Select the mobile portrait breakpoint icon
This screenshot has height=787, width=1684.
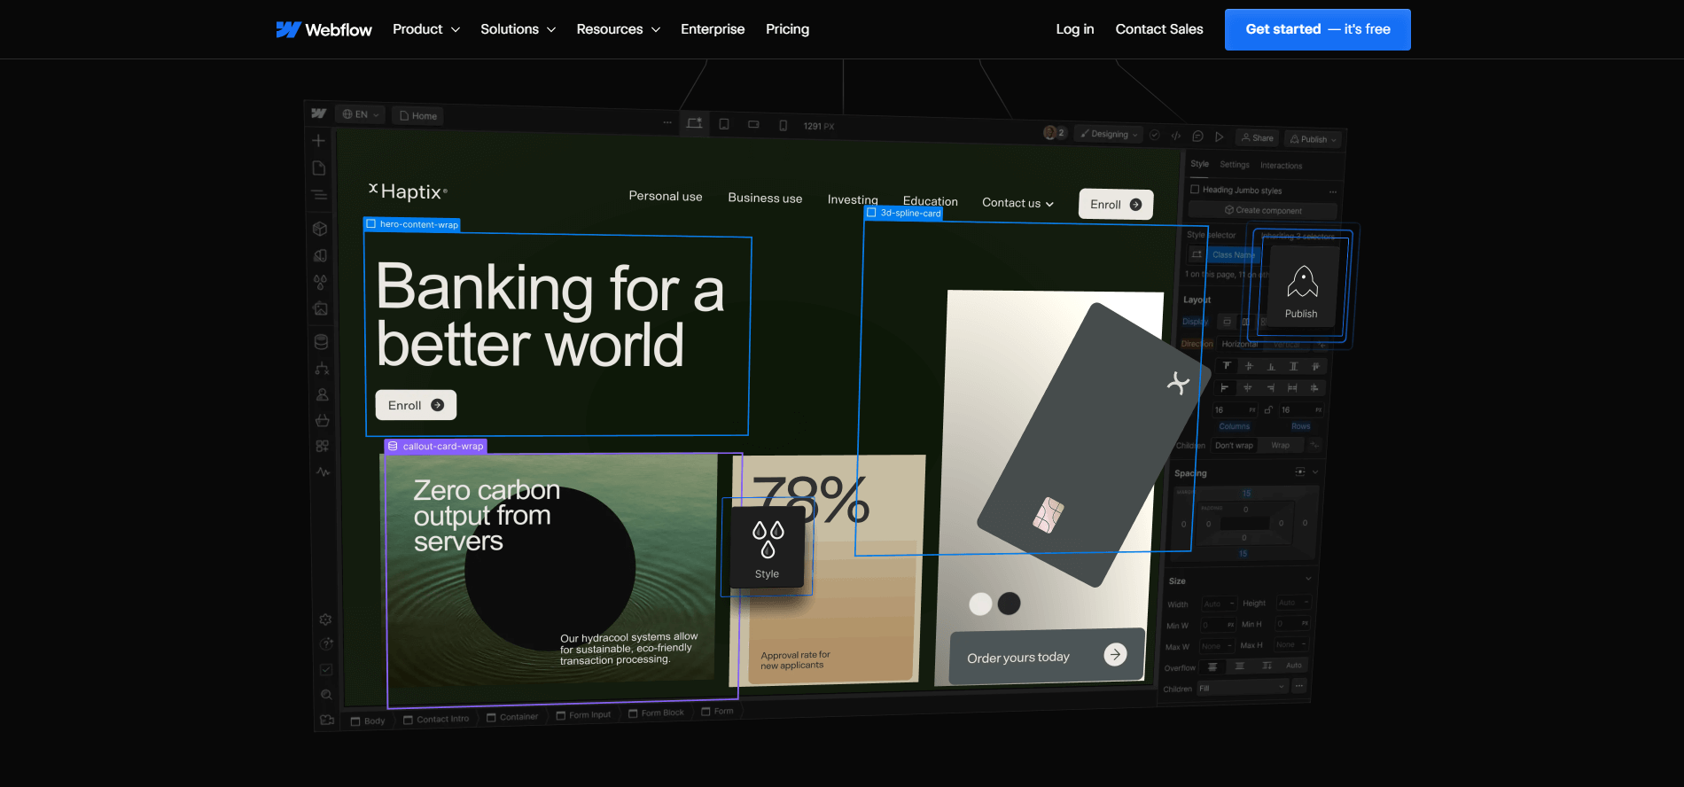783,126
